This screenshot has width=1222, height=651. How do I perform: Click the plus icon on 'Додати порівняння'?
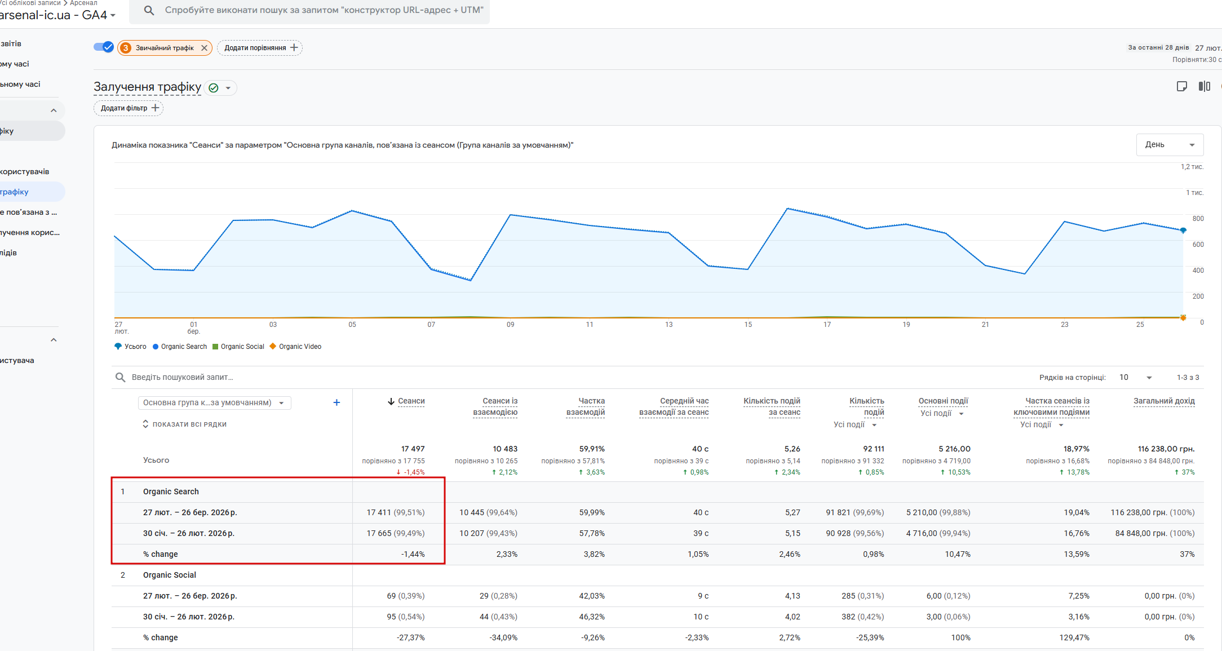[294, 48]
